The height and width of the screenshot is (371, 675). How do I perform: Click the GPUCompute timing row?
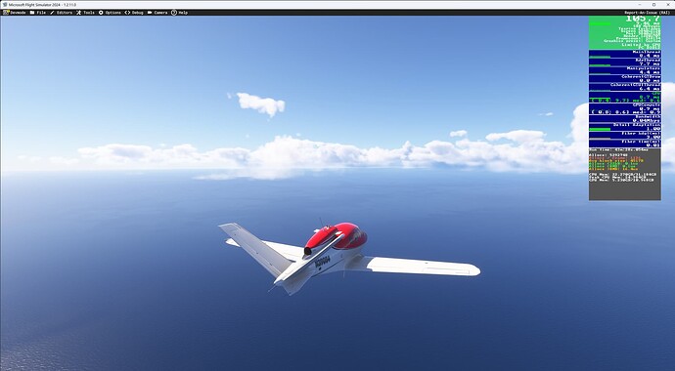click(625, 108)
